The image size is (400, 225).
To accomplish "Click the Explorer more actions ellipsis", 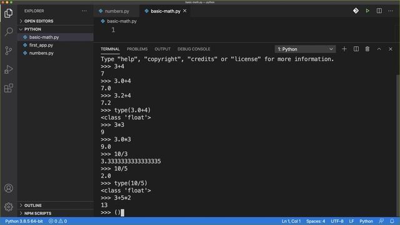I will pyautogui.click(x=84, y=11).
